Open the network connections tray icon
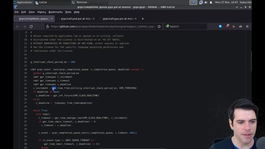The width and height of the screenshot is (265, 149). pyautogui.click(x=201, y=2)
